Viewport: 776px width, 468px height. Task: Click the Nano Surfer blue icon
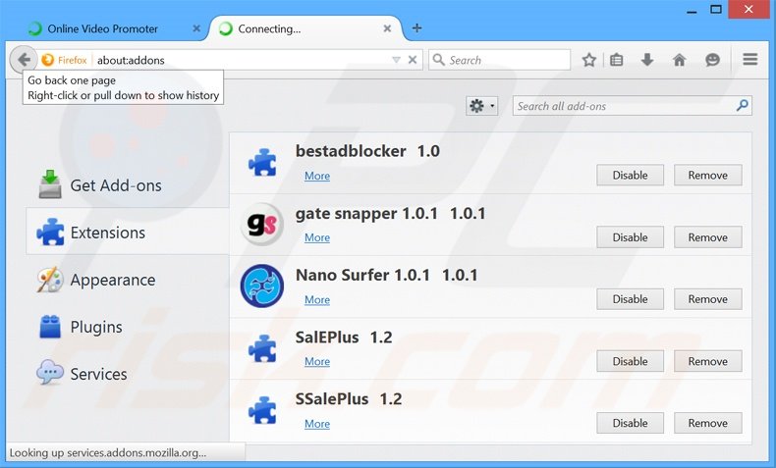[x=262, y=286]
